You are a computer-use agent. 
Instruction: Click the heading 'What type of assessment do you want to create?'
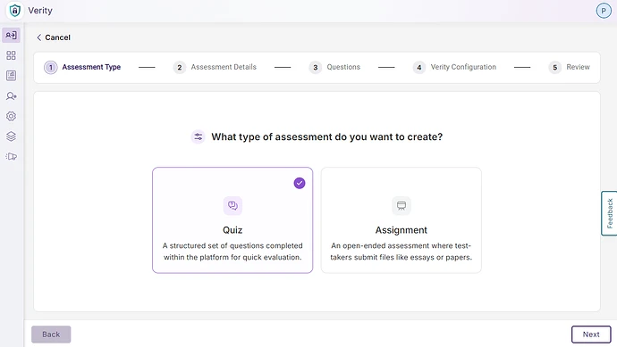[326, 137]
